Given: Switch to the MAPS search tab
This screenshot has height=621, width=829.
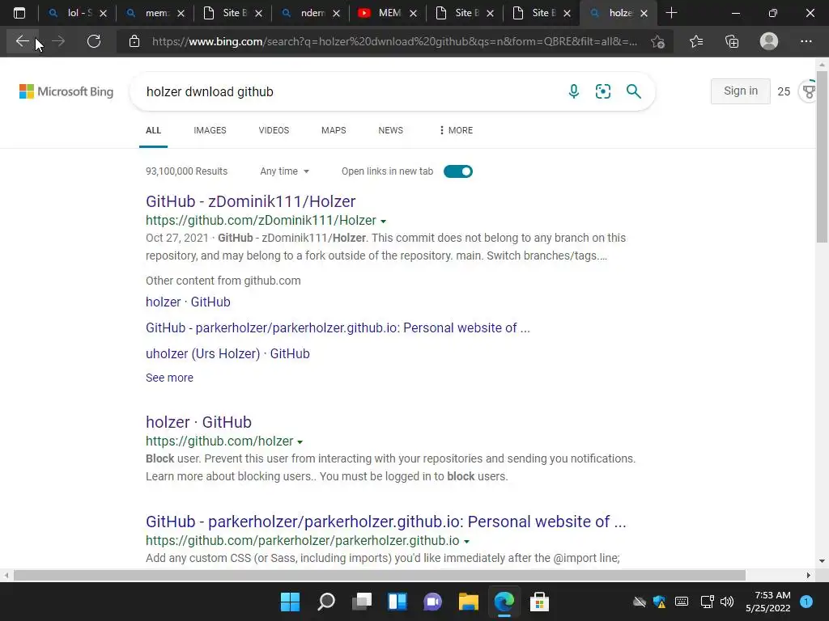Looking at the screenshot, I should click(334, 130).
